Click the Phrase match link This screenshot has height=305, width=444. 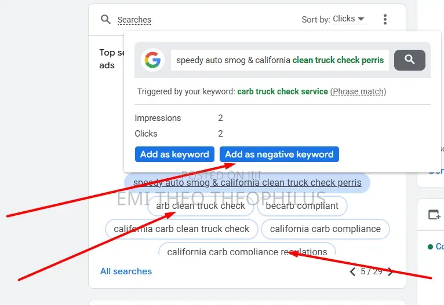pyautogui.click(x=358, y=91)
